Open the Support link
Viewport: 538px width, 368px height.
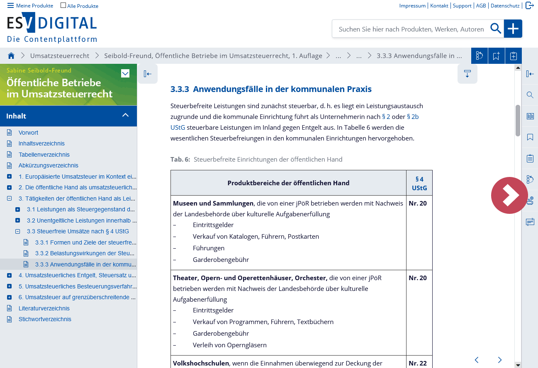(x=462, y=6)
